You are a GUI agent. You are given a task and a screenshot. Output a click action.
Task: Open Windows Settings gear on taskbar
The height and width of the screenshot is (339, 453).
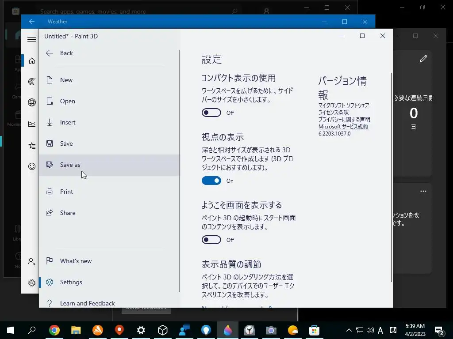coord(141,330)
